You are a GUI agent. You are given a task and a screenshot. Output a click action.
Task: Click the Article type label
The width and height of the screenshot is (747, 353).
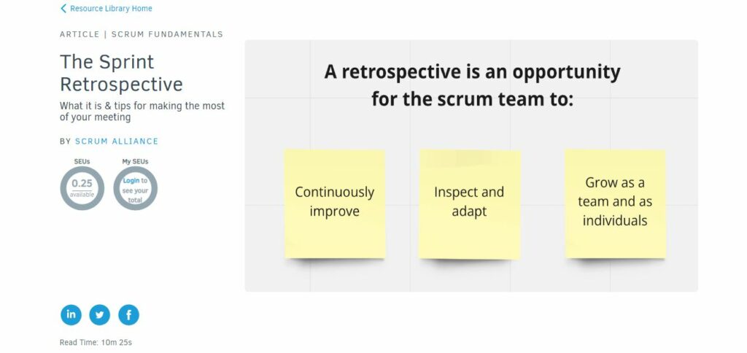coord(80,34)
